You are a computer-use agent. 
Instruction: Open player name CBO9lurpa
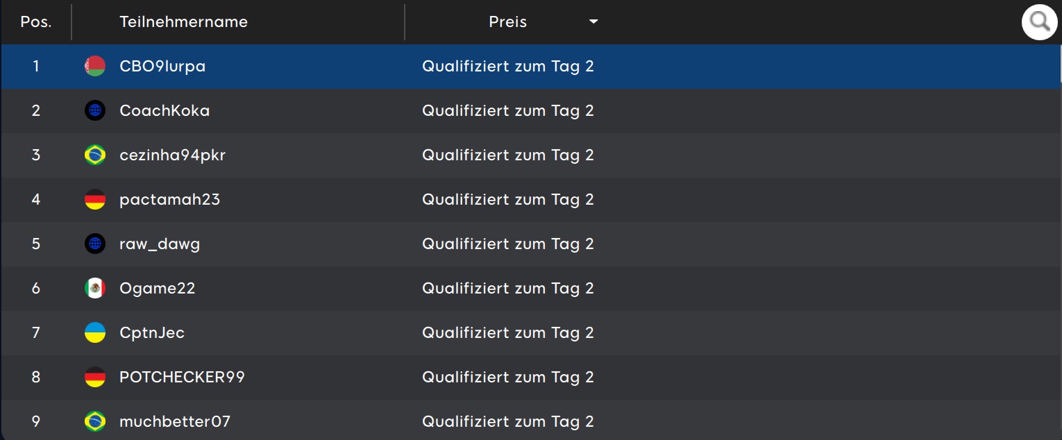pos(162,67)
